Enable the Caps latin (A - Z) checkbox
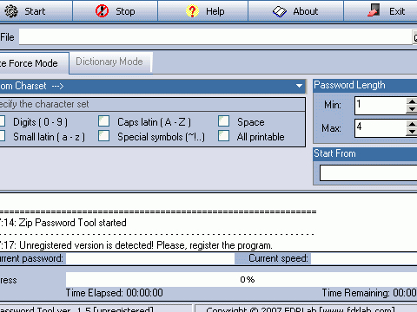This screenshot has width=417, height=312. 103,121
